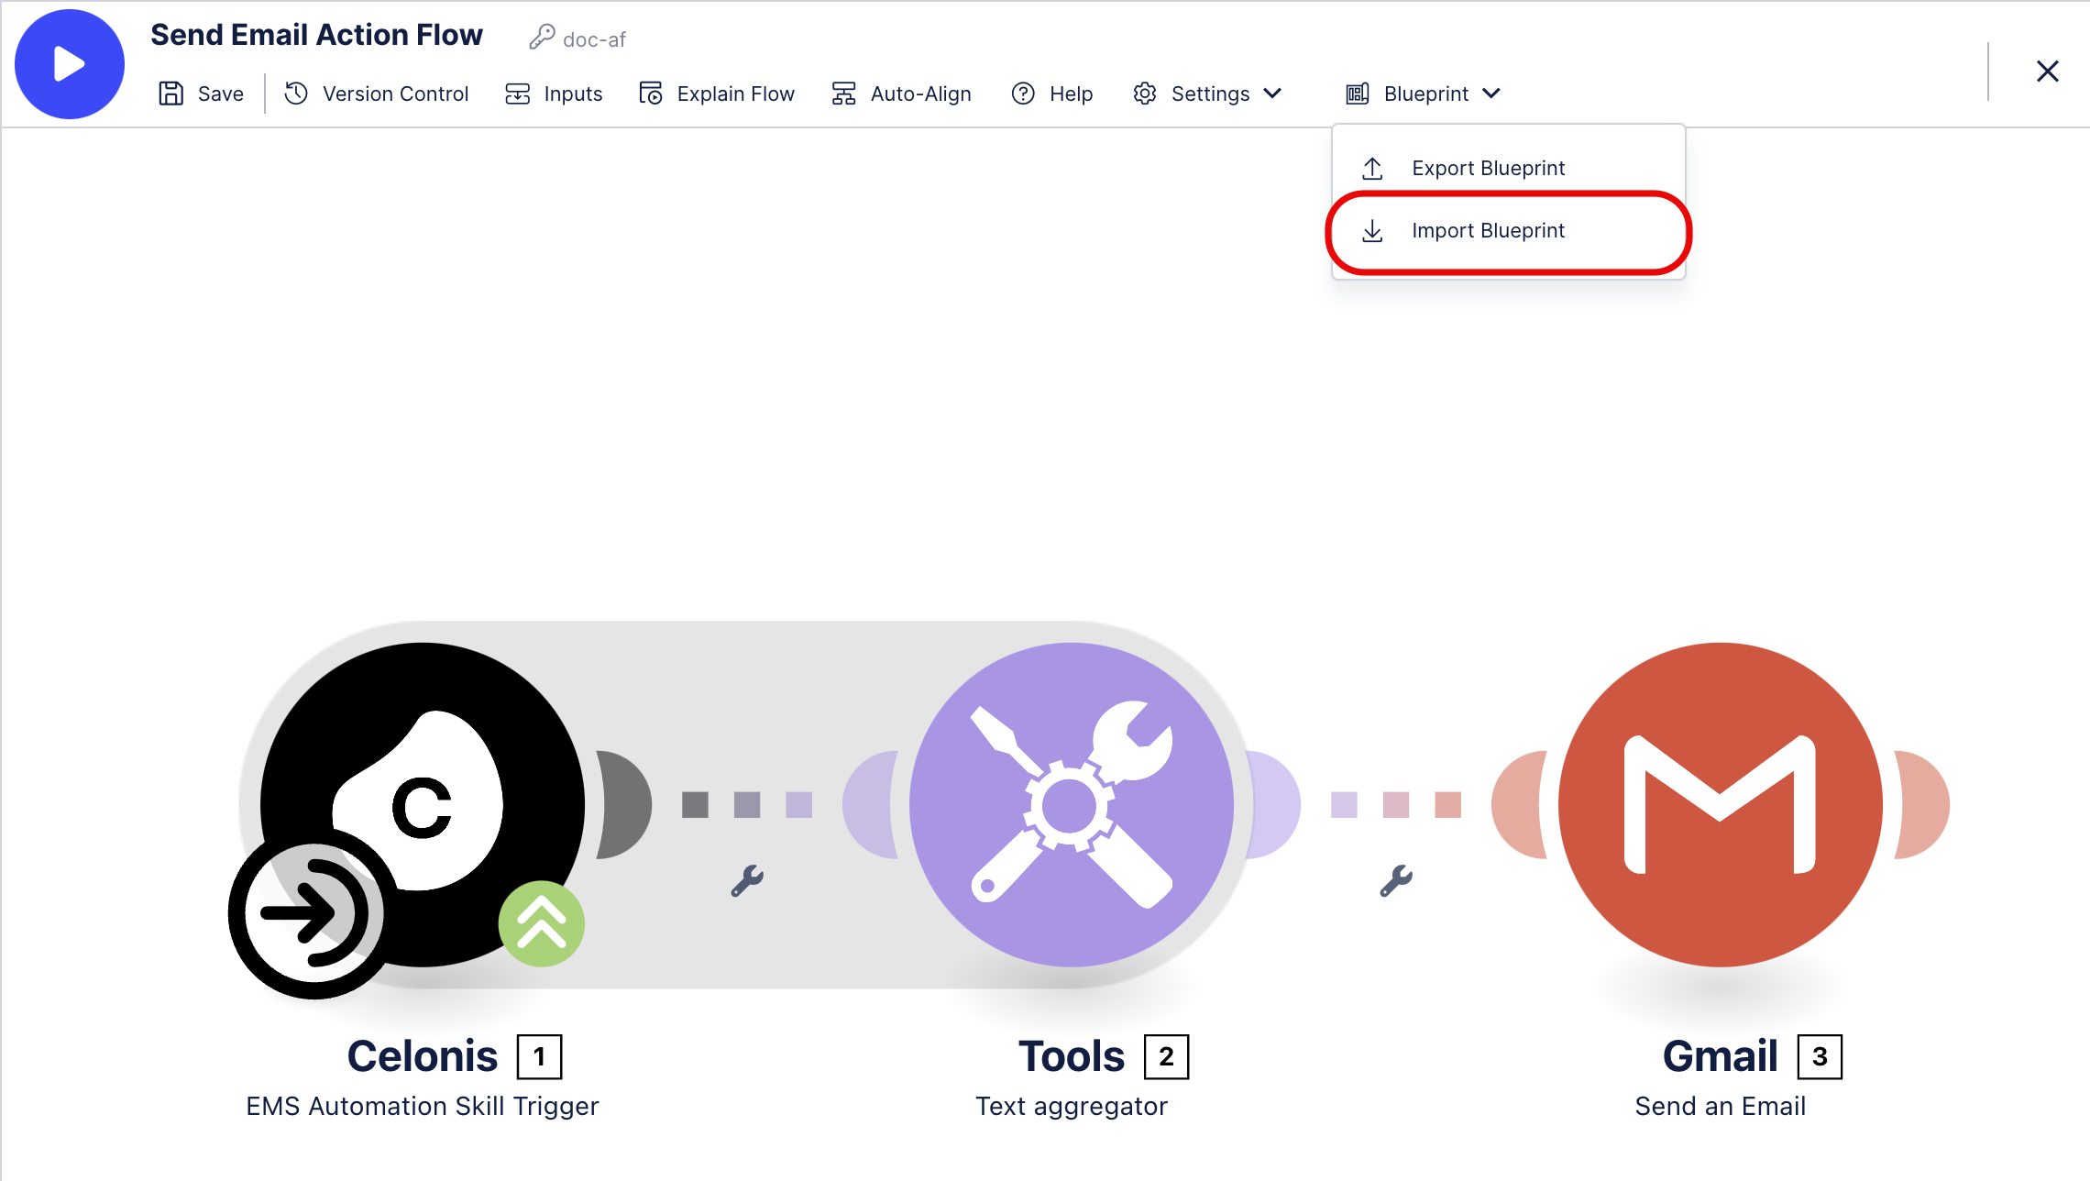Select the Celonis trigger module
Viewport: 2090px width, 1181px height.
423,804
